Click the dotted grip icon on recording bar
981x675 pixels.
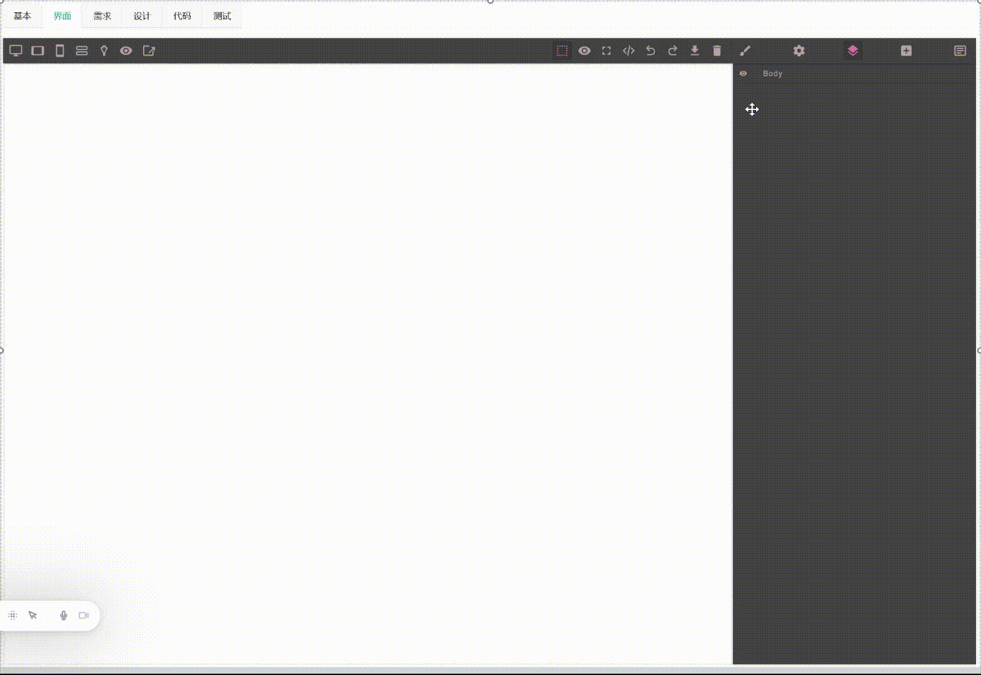[12, 616]
